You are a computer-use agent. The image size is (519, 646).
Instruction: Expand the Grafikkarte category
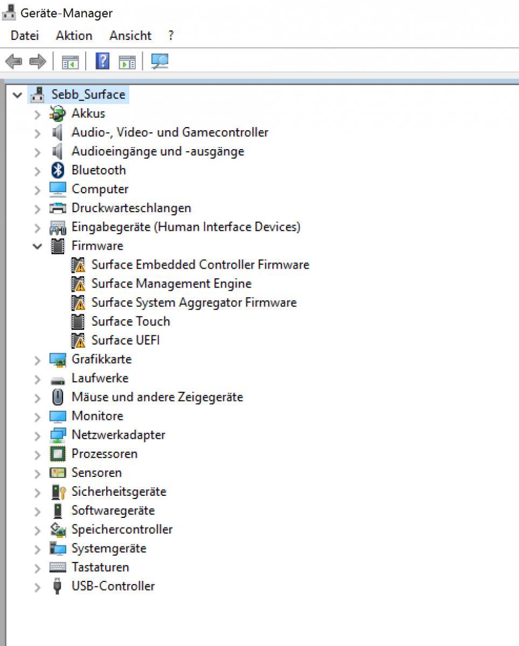point(37,360)
